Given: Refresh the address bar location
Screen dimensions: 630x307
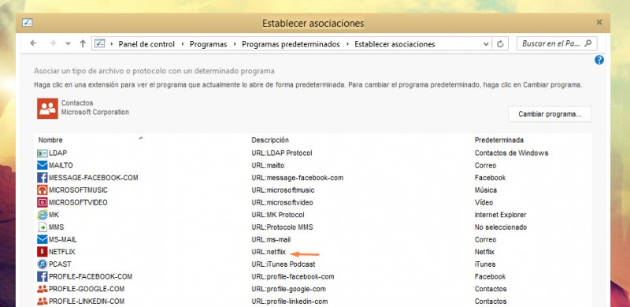Looking at the screenshot, I should 500,44.
